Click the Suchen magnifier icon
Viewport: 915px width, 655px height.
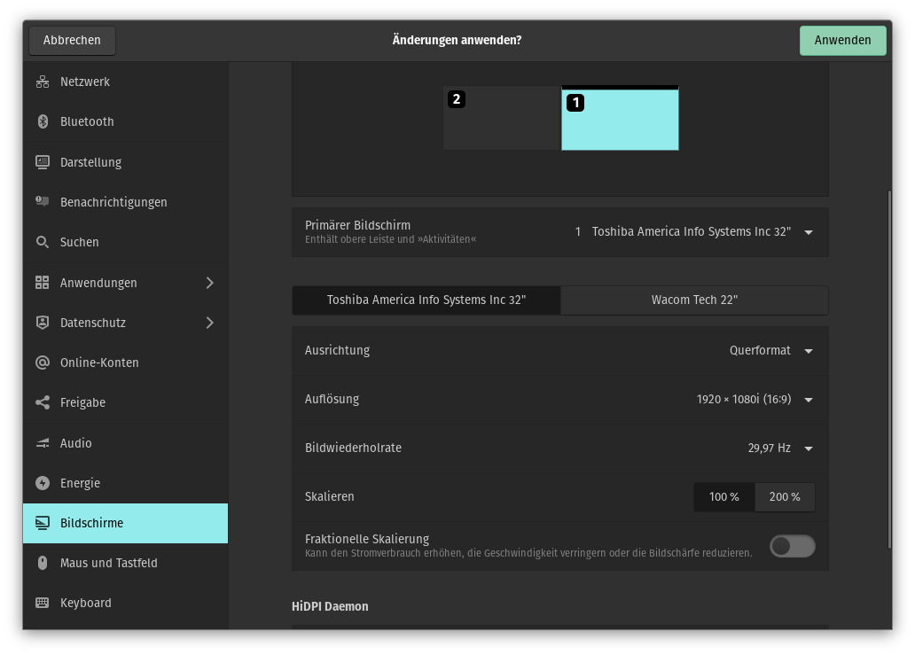pos(43,242)
